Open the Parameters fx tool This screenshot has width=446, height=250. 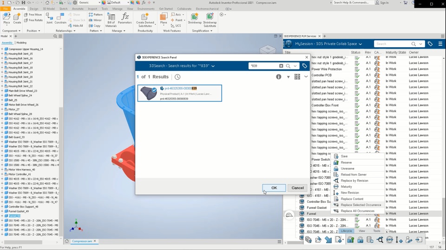125,19
